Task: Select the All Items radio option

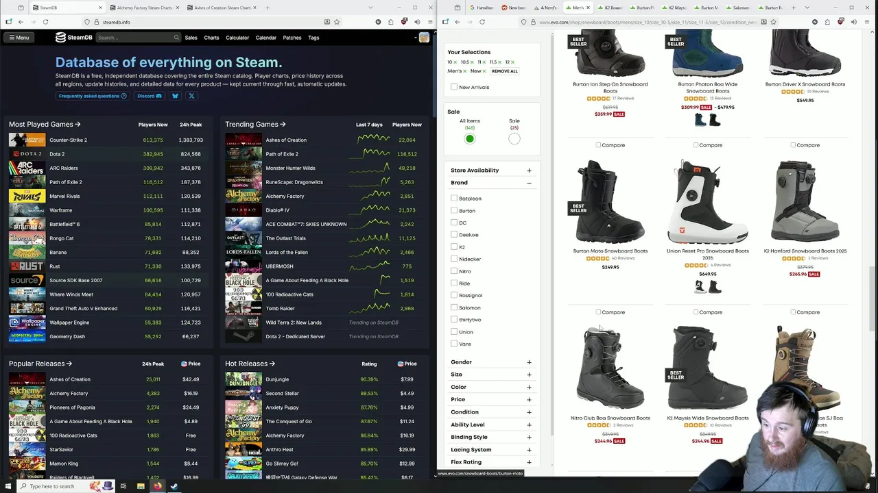Action: pyautogui.click(x=470, y=139)
